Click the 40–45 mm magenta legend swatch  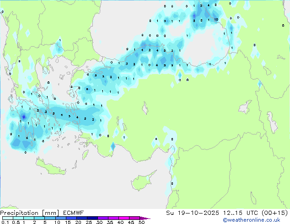(124, 218)
